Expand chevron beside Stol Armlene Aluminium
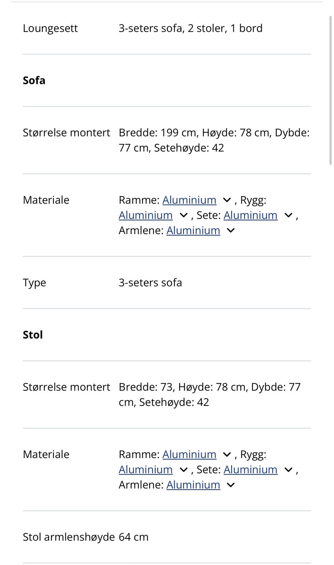 click(x=231, y=485)
